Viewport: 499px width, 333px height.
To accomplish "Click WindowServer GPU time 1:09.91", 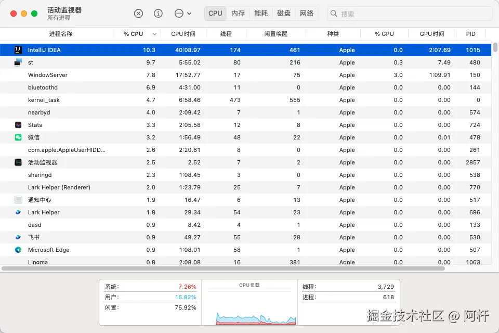I will tap(440, 75).
